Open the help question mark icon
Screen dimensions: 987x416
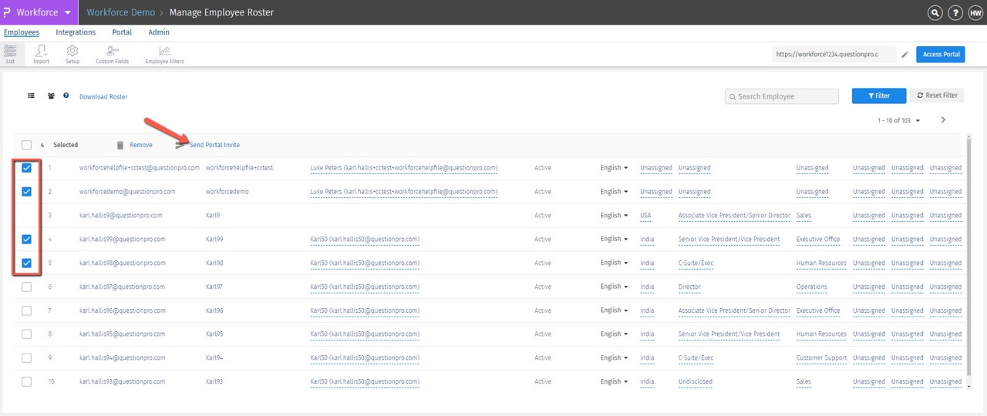(x=955, y=12)
